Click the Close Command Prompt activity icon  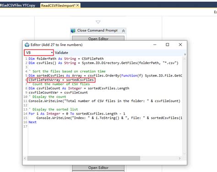(x=73, y=31)
